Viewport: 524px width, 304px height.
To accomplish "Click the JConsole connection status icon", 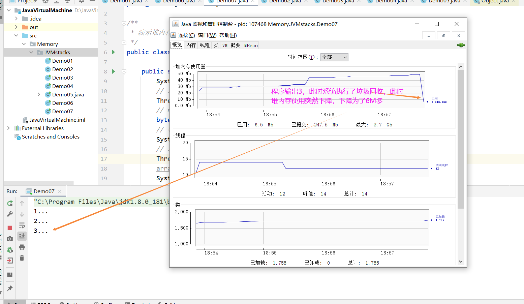I will coord(461,45).
